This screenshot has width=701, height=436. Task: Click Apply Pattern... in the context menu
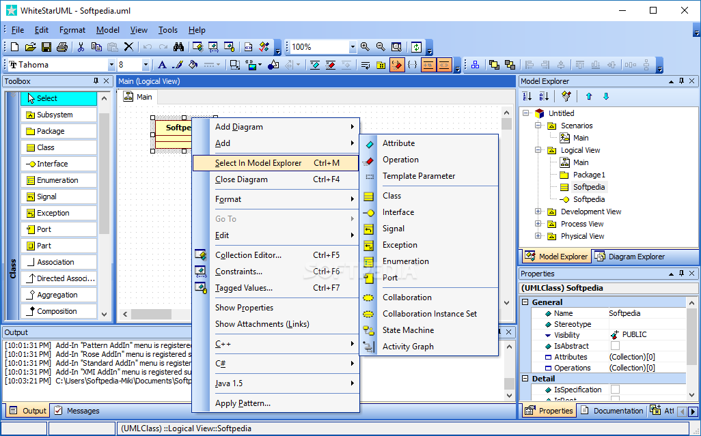click(x=276, y=403)
